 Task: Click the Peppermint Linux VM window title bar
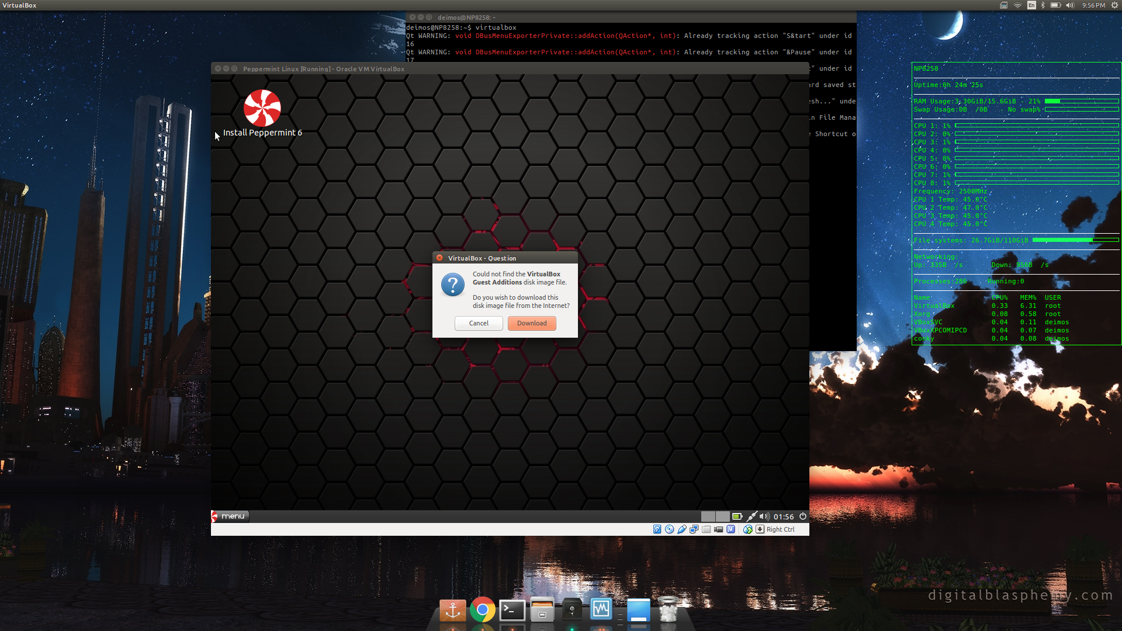click(x=510, y=68)
